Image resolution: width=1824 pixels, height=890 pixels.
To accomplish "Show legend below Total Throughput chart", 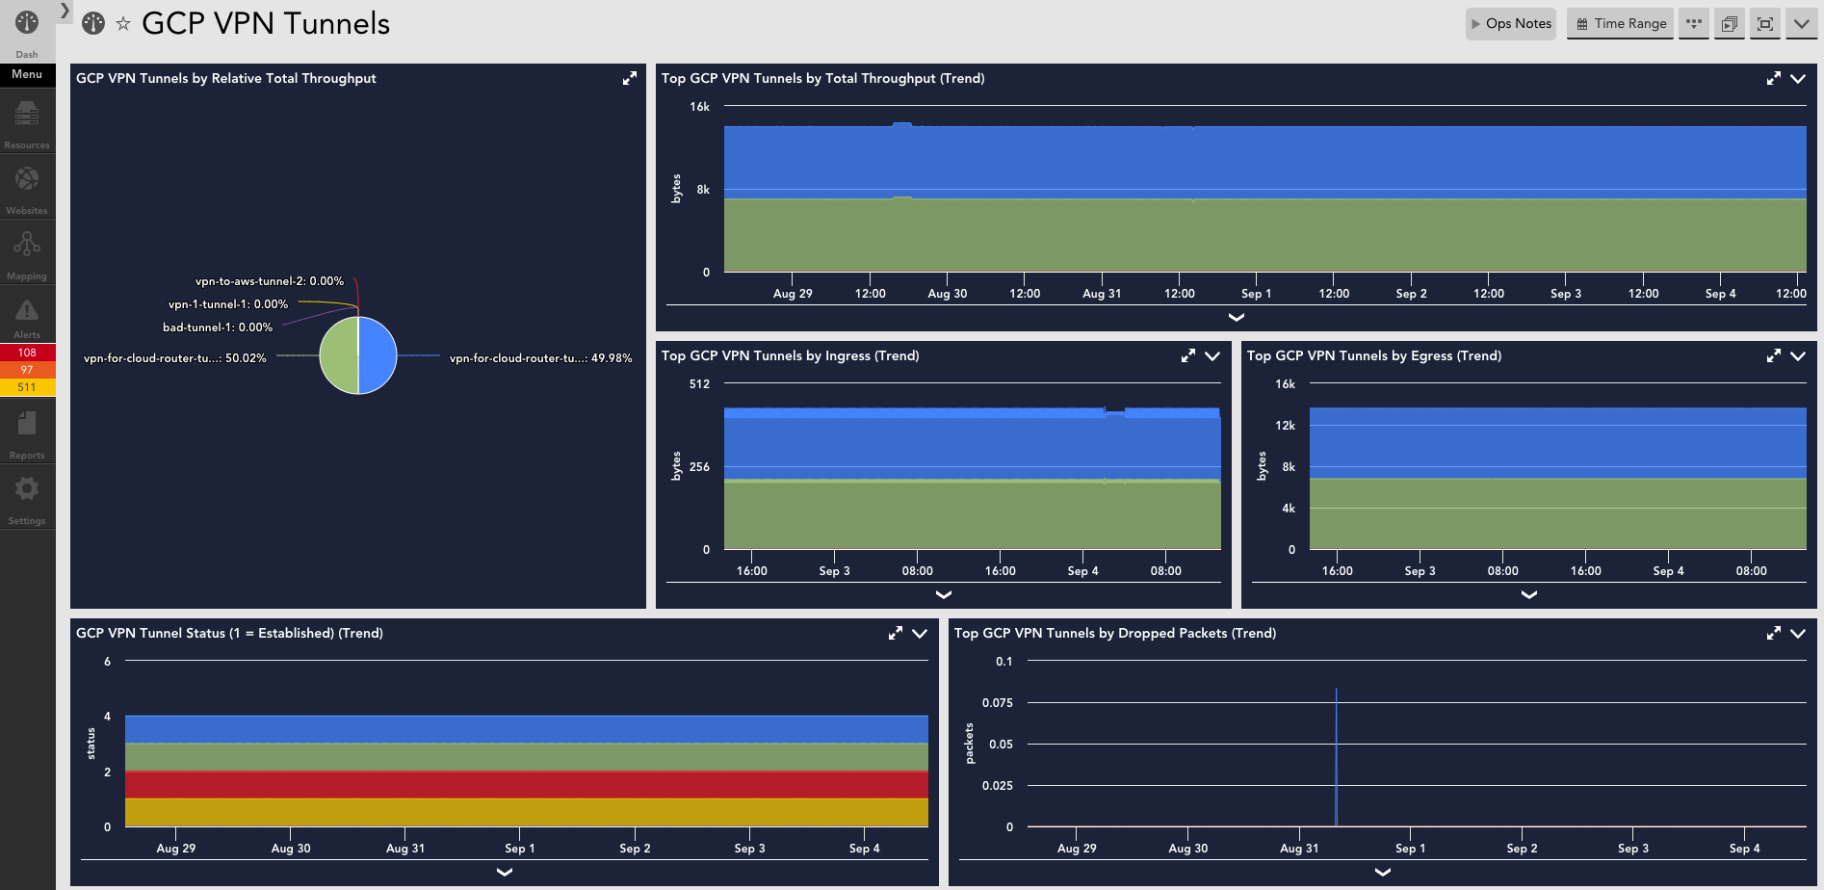I will [1237, 317].
